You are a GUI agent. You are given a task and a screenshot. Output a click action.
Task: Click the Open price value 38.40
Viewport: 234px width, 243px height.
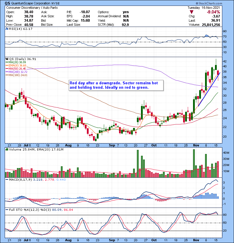28,12
